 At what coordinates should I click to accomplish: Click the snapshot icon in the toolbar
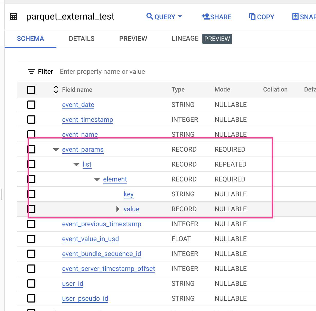point(295,16)
